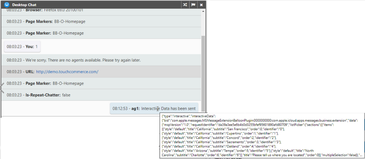The height and width of the screenshot is (159, 365).
Task: Click the scrollbar up arrow
Action: pyautogui.click(x=203, y=11)
